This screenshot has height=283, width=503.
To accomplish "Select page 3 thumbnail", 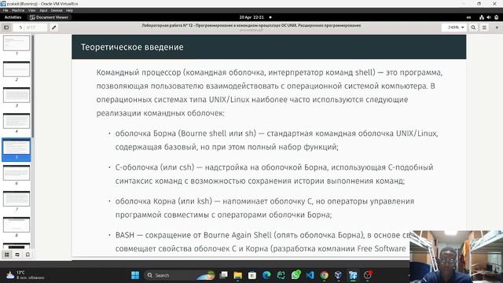I will pos(17,95).
